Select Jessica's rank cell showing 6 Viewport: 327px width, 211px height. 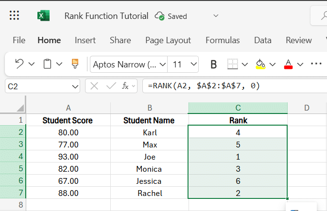[238, 181]
